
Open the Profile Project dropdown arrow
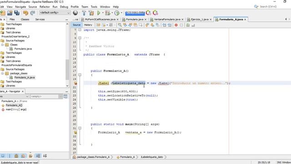pos(121,13)
